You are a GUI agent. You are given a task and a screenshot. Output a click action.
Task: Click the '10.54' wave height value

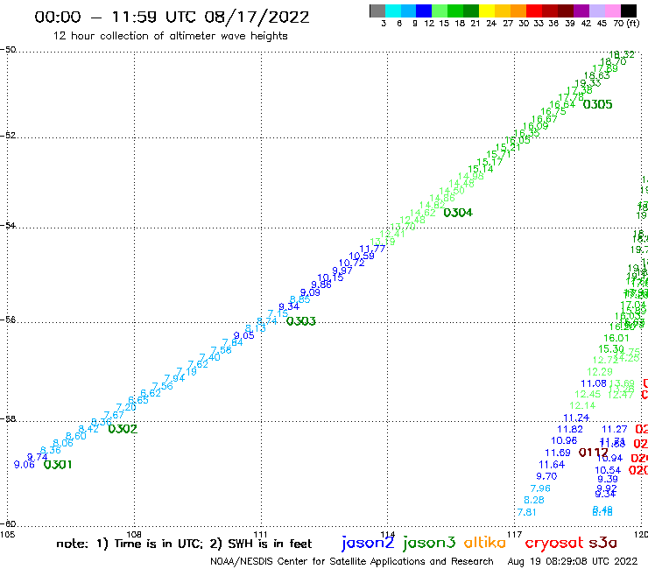608,470
